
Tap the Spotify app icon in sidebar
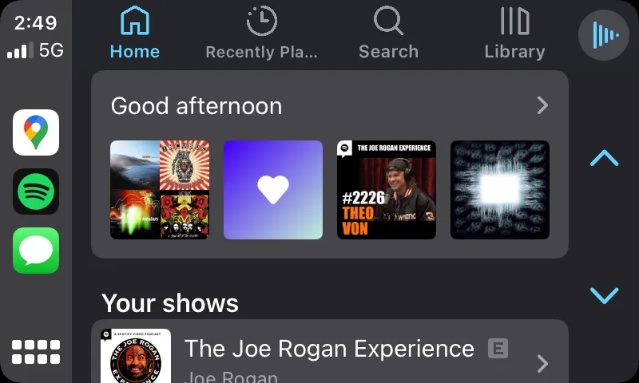pos(36,191)
